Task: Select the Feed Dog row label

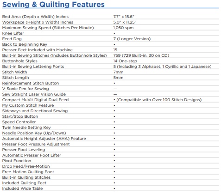Action: [x=12, y=39]
